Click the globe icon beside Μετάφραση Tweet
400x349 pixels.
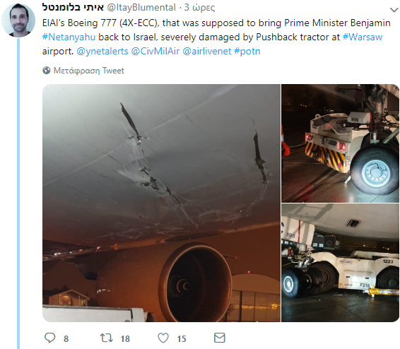47,71
